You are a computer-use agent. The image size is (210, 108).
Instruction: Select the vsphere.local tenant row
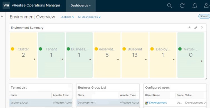[x=41, y=102]
